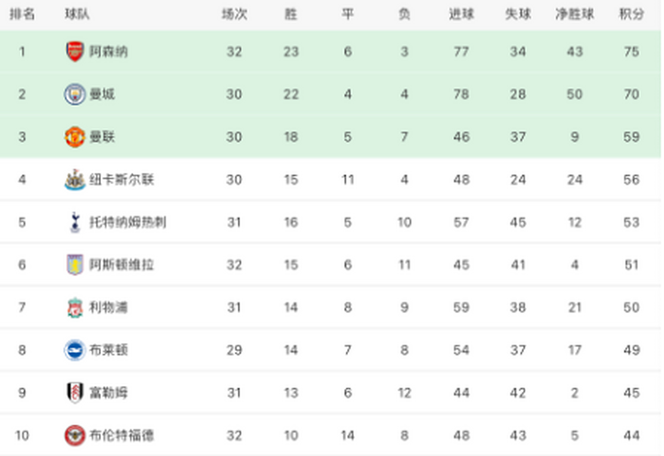Viewport: 664px width, 456px height.
Task: Click the Aston Villa crest icon
Action: point(75,265)
